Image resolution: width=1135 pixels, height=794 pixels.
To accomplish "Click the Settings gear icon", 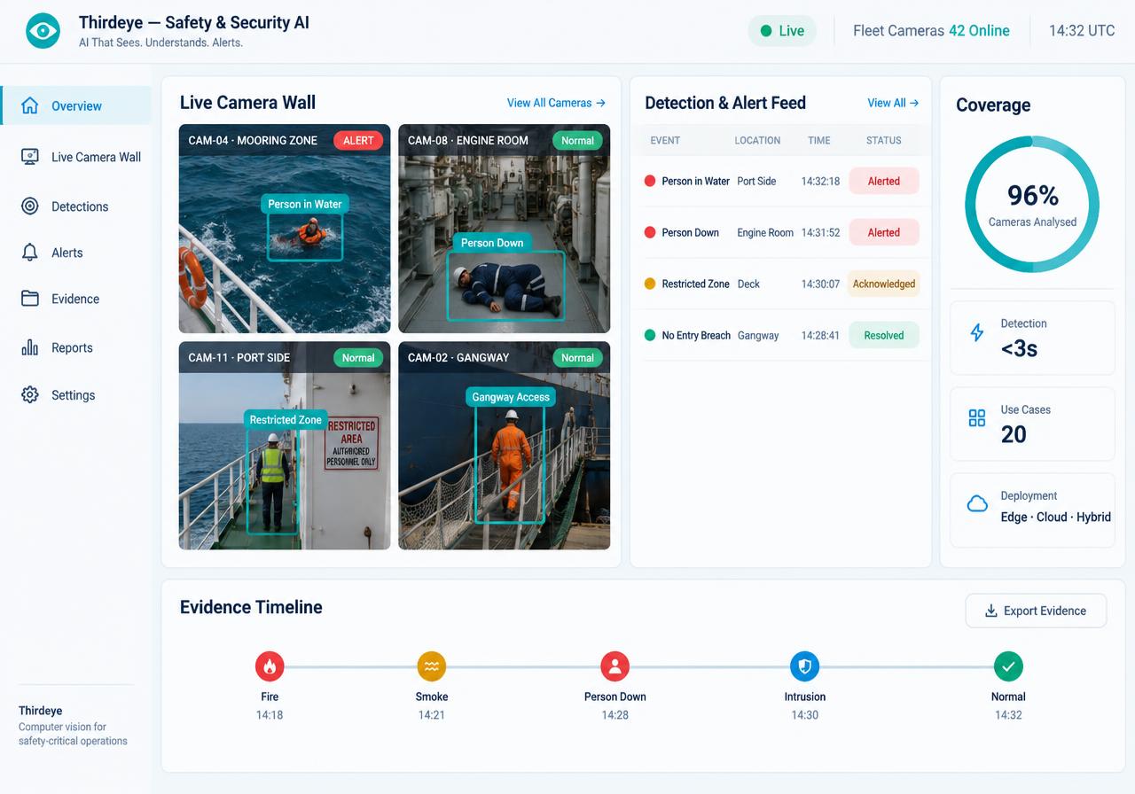I will pyautogui.click(x=29, y=395).
